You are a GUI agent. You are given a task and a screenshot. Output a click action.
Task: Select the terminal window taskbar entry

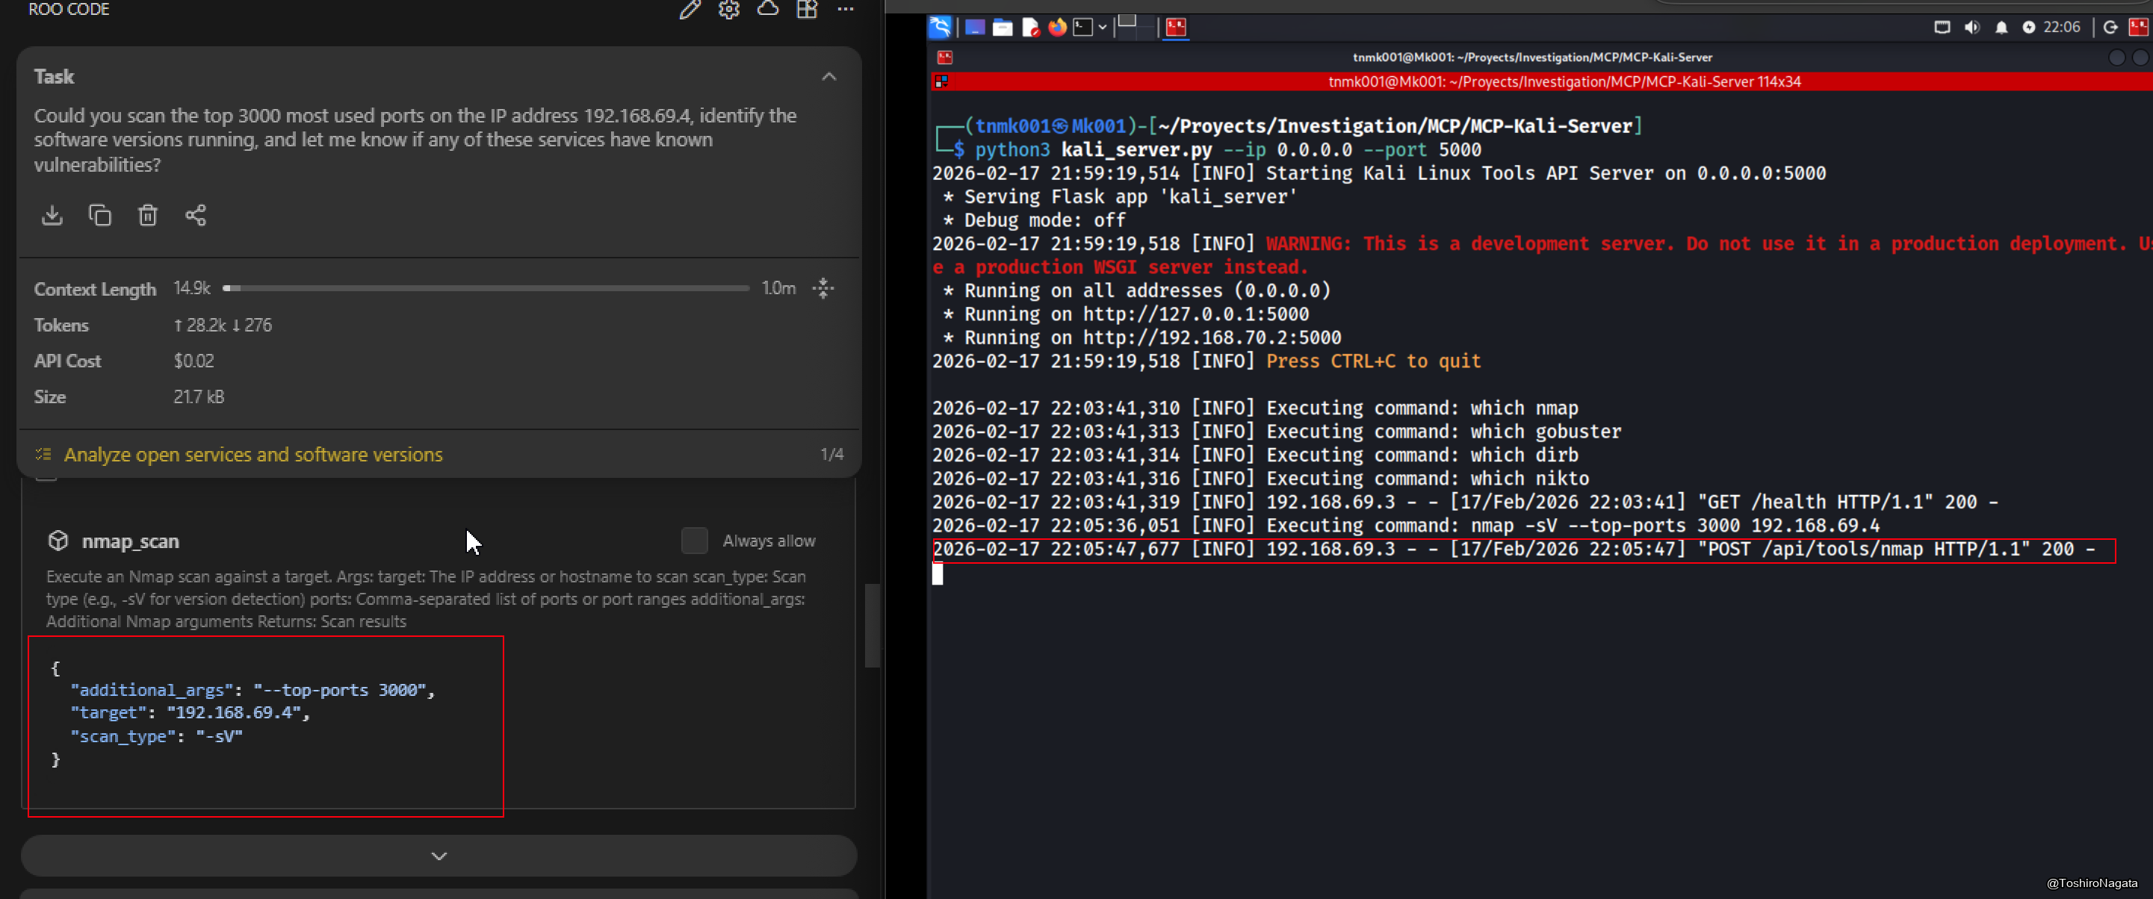[1175, 28]
